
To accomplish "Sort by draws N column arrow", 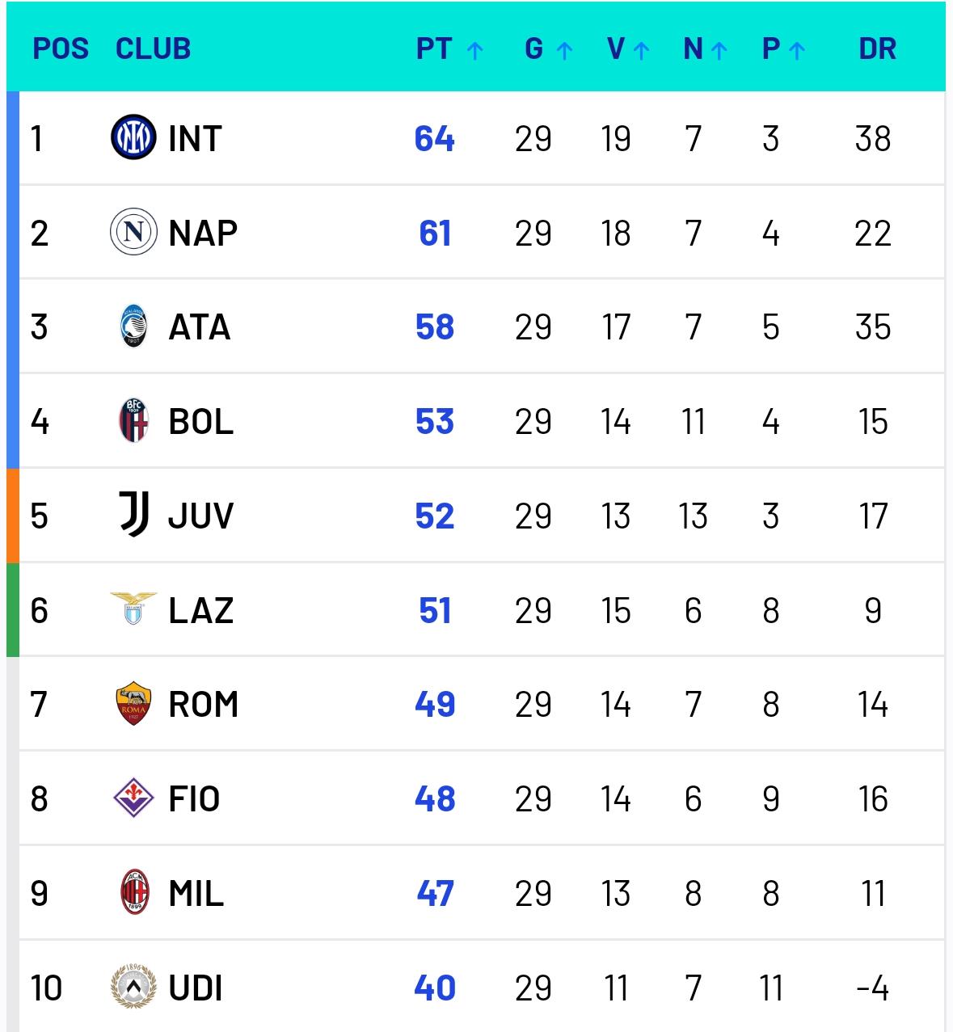I will (x=719, y=51).
